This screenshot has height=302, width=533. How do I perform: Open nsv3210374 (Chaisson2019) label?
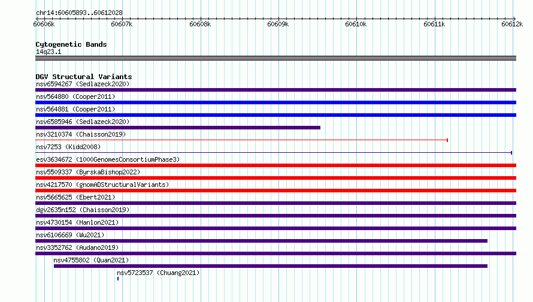(x=81, y=134)
